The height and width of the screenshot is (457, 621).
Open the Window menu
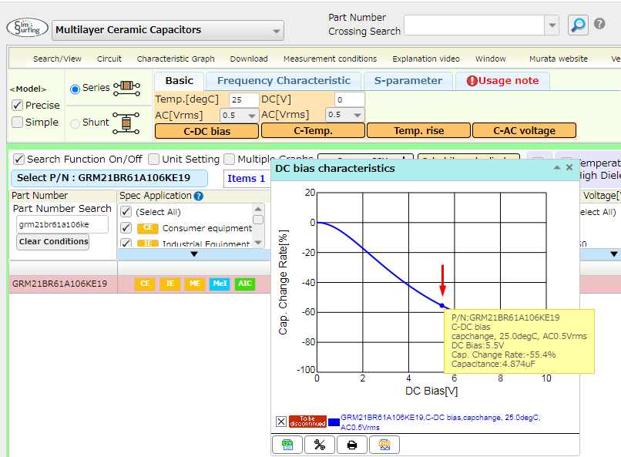pyautogui.click(x=490, y=59)
